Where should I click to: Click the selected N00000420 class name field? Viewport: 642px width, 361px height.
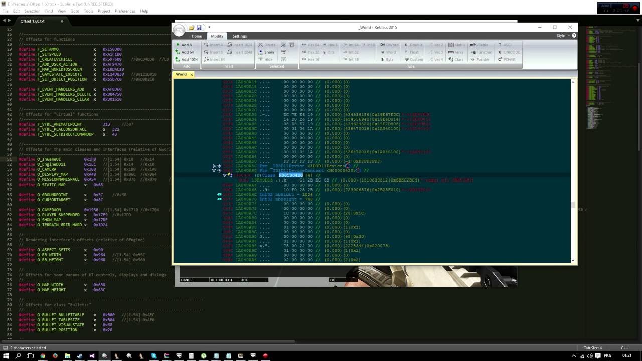point(291,175)
